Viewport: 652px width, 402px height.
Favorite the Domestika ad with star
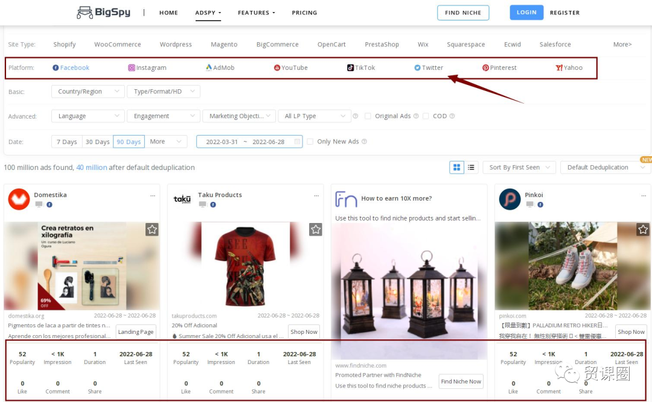point(152,229)
